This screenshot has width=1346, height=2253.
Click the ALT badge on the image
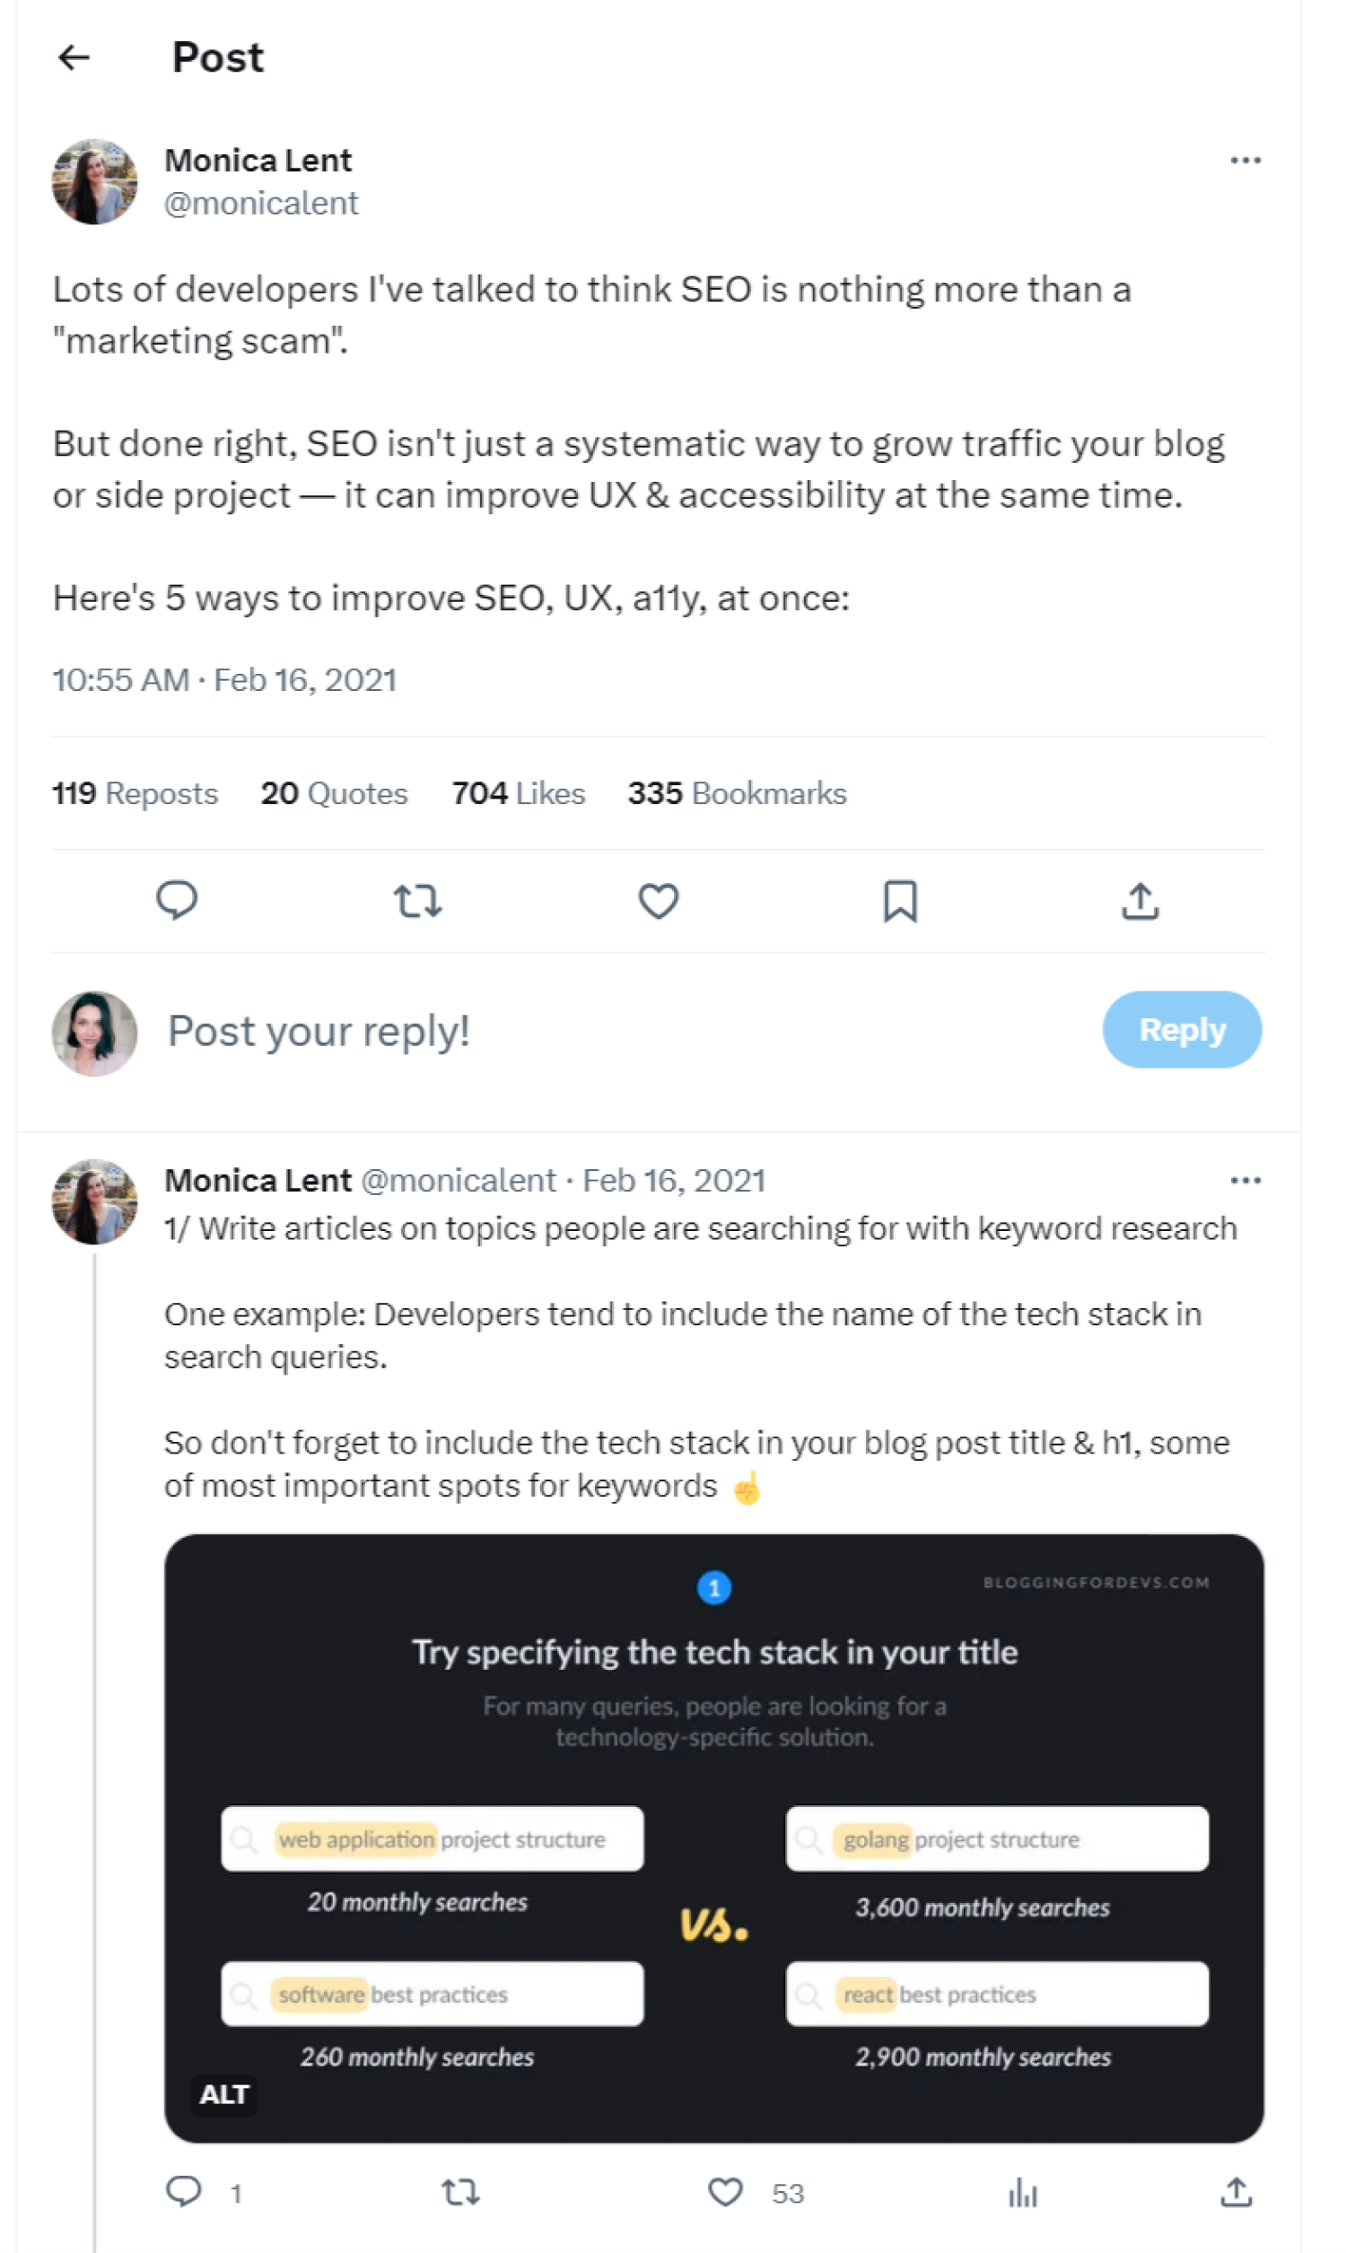224,2094
